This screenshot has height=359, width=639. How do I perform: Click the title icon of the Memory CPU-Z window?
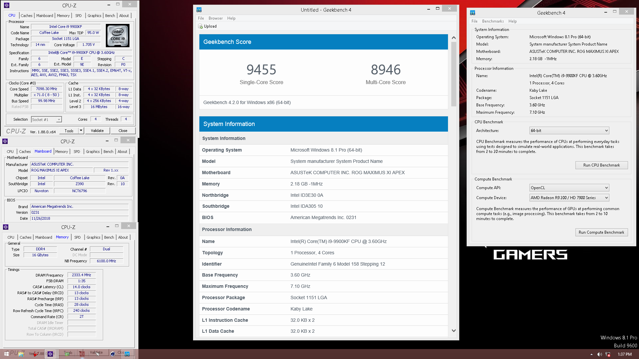pyautogui.click(x=6, y=227)
